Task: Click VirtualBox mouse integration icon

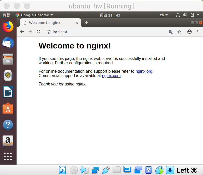Action: pyautogui.click(x=159, y=170)
